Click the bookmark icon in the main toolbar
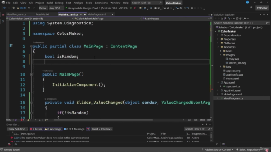The height and width of the screenshot is (152, 271). [x=192, y=8]
